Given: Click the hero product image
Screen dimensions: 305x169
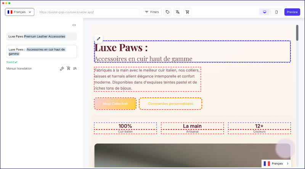Looking at the screenshot, I should pyautogui.click(x=193, y=155).
